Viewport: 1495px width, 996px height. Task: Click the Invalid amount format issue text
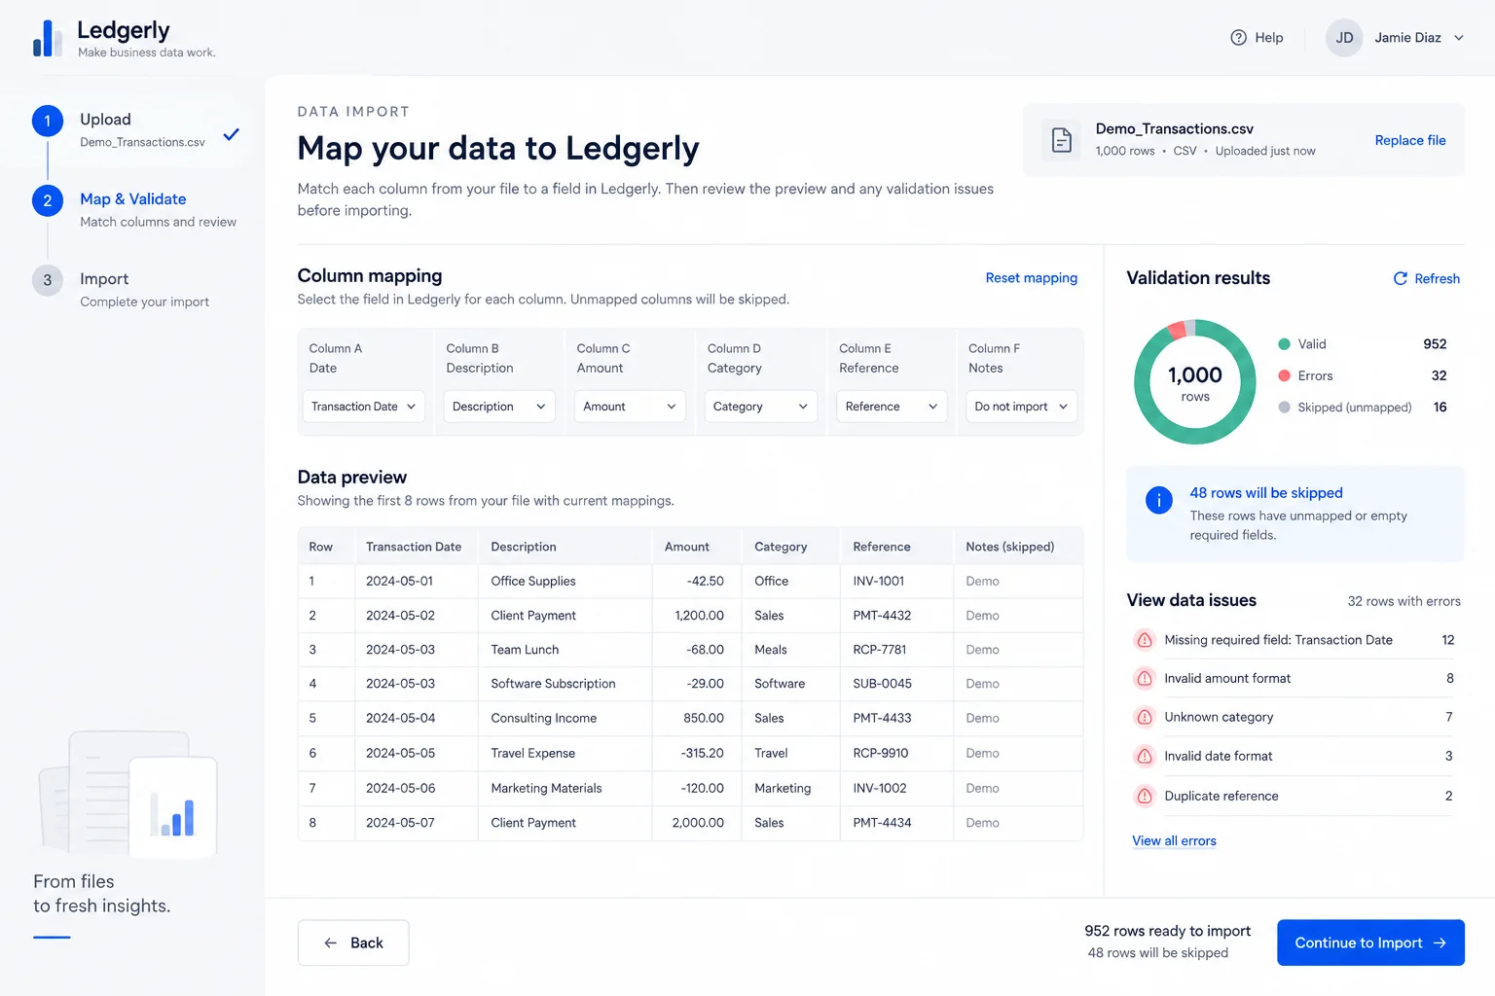coord(1227,679)
